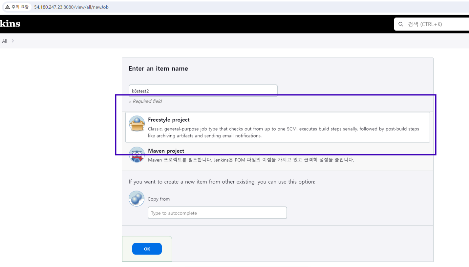The image size is (469, 267).
Task: Select the Freestyle project title
Action: click(169, 120)
